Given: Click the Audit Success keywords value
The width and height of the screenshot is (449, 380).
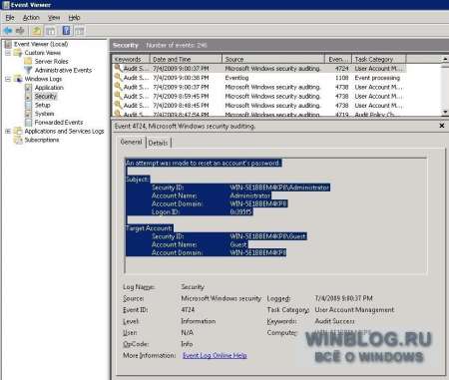Looking at the screenshot, I should (334, 321).
